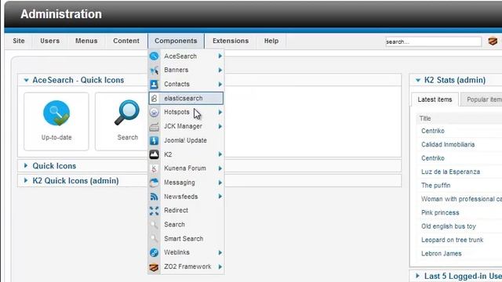Click the Contacts menu icon
502x282 pixels.
[x=154, y=84]
